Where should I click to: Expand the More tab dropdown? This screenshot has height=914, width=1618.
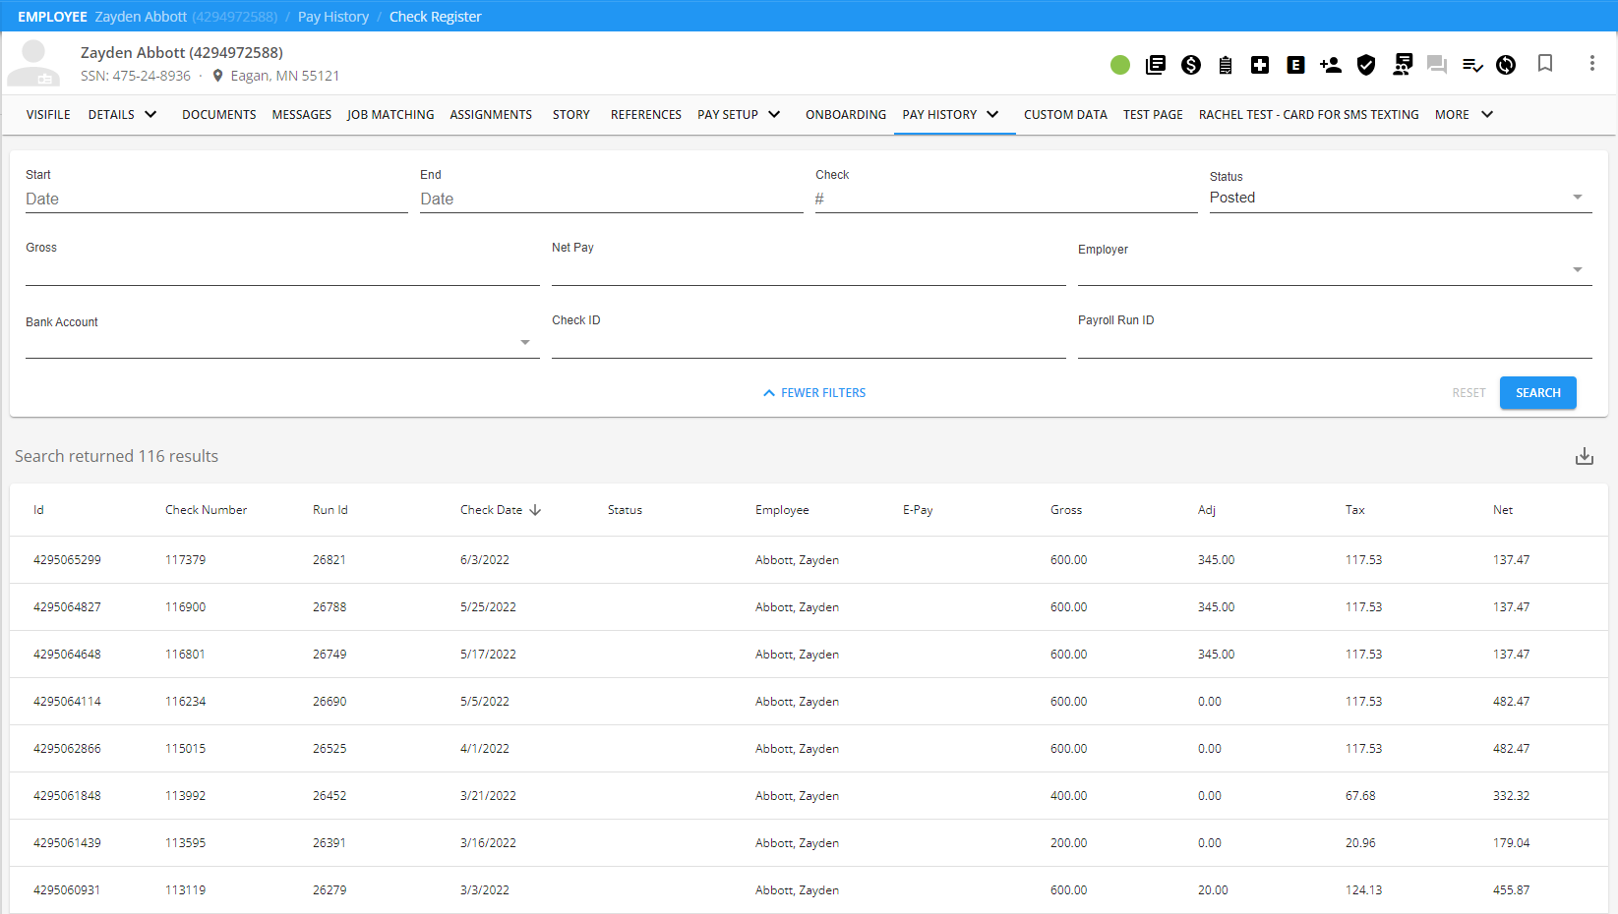[1464, 115]
